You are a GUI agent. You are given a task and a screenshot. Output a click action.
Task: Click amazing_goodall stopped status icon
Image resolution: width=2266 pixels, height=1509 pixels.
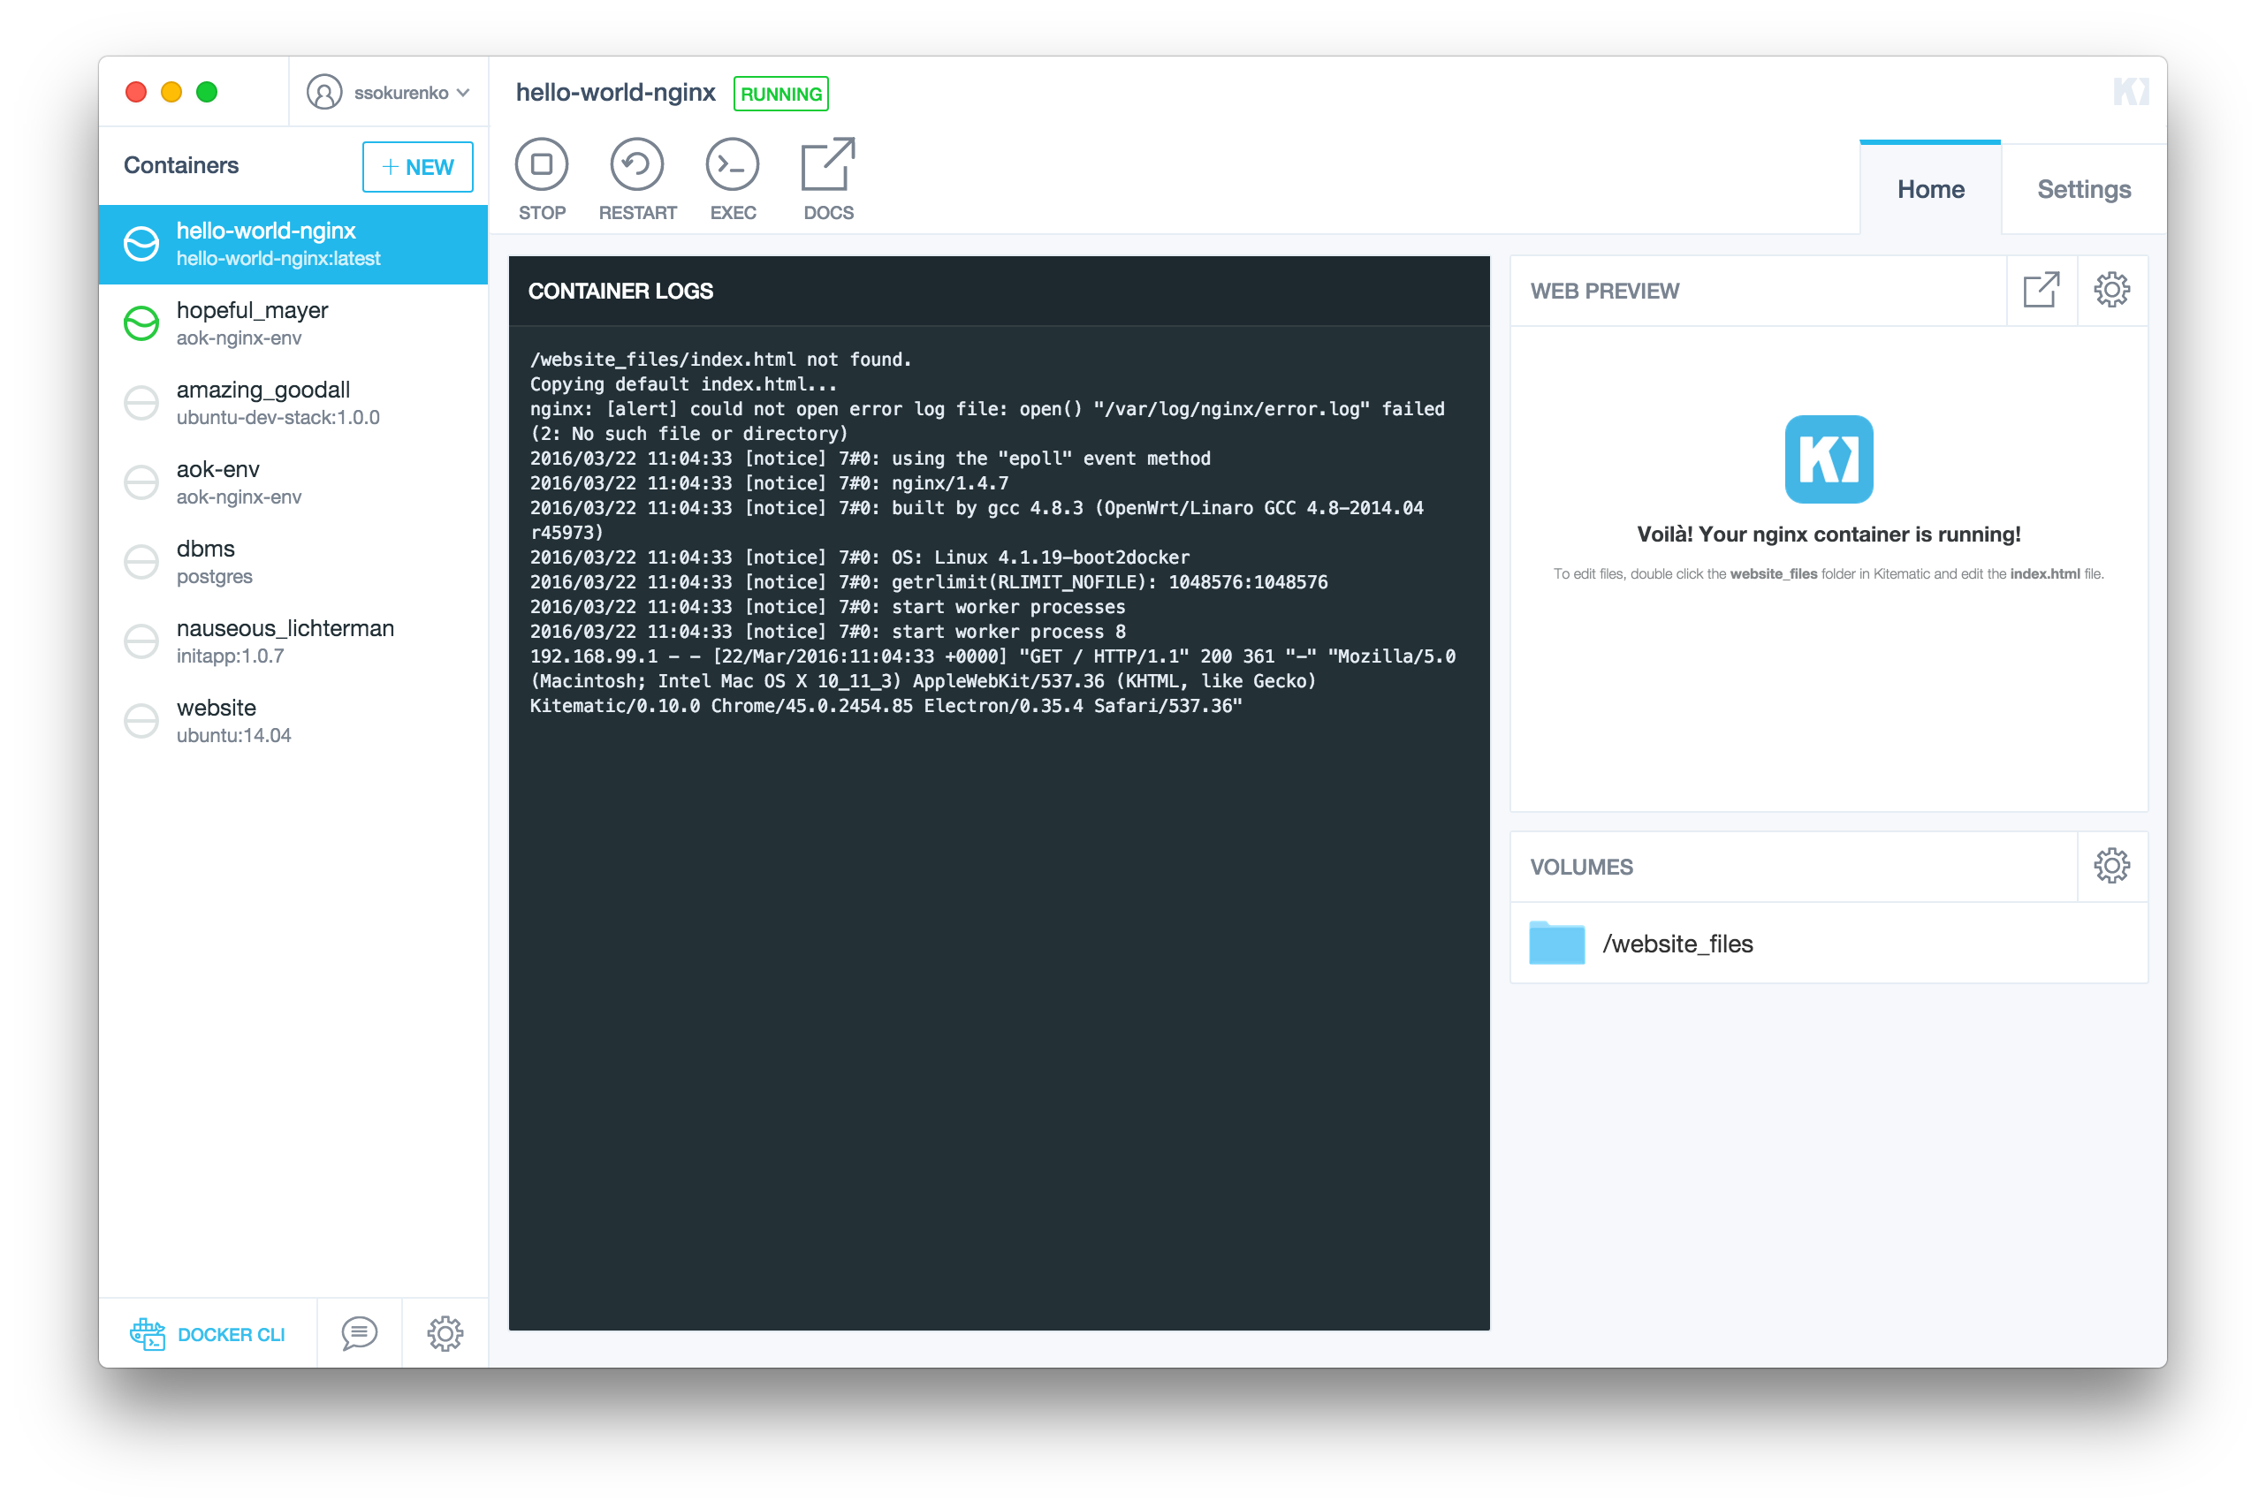tap(141, 403)
